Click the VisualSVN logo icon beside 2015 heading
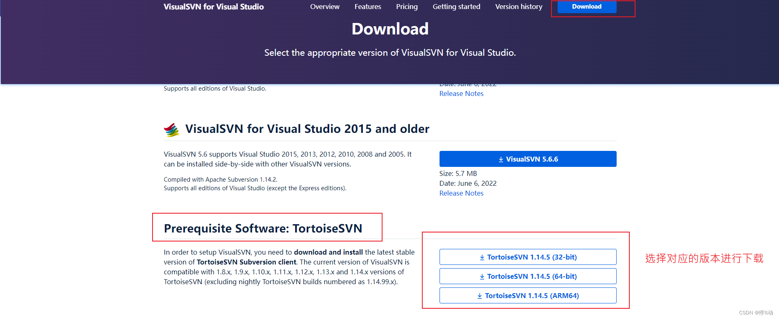 171,130
